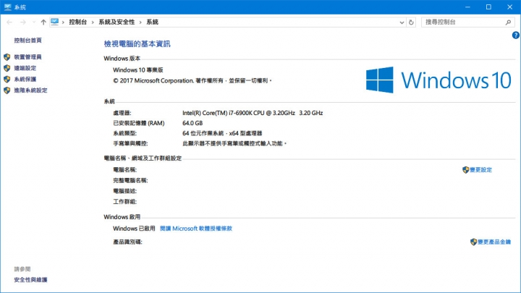Click the 變更產品金鑰 link
Viewport: 521px width, 293px height.
tap(494, 242)
